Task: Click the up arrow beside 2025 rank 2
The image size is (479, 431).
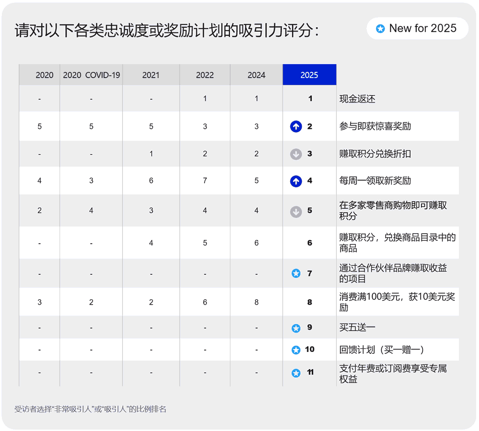Action: click(x=296, y=126)
